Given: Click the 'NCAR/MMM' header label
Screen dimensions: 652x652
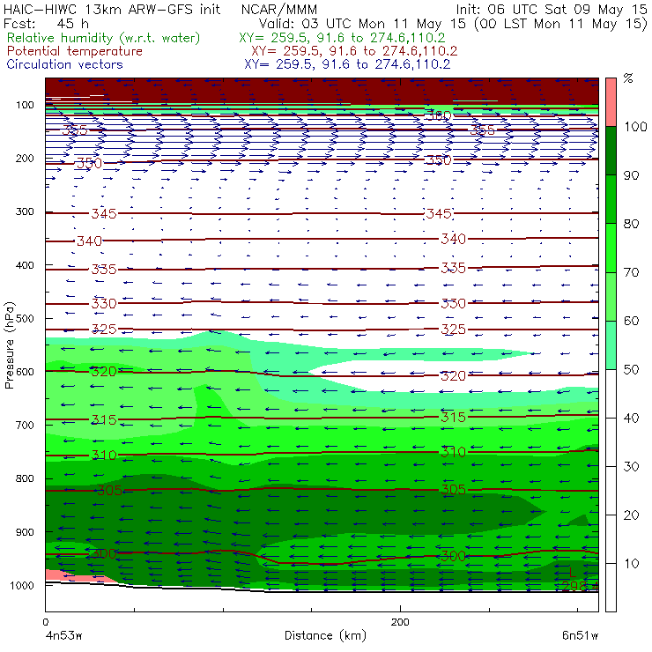Looking at the screenshot, I should point(279,10).
